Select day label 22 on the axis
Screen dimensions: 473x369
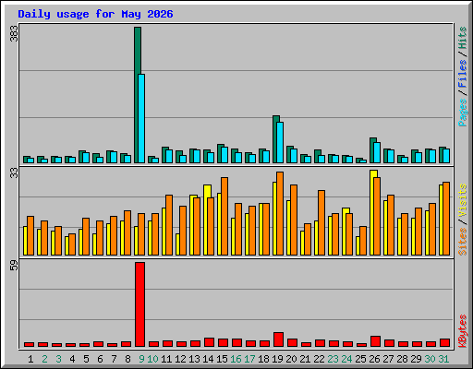pos(319,359)
